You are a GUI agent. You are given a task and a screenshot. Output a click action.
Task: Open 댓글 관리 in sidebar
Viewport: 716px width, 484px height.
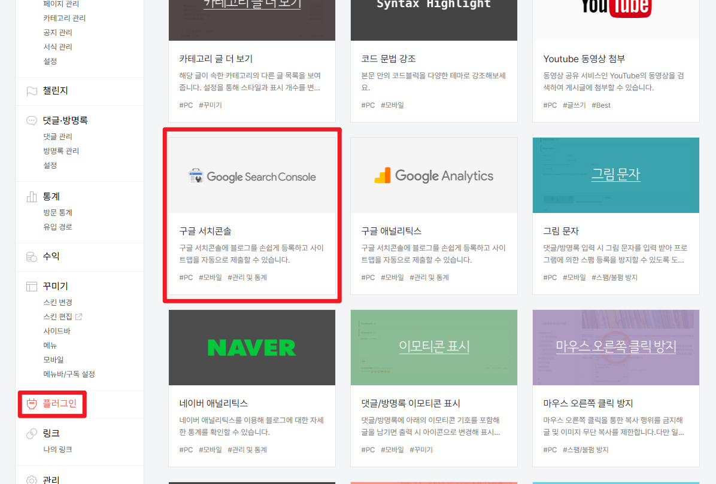click(57, 136)
